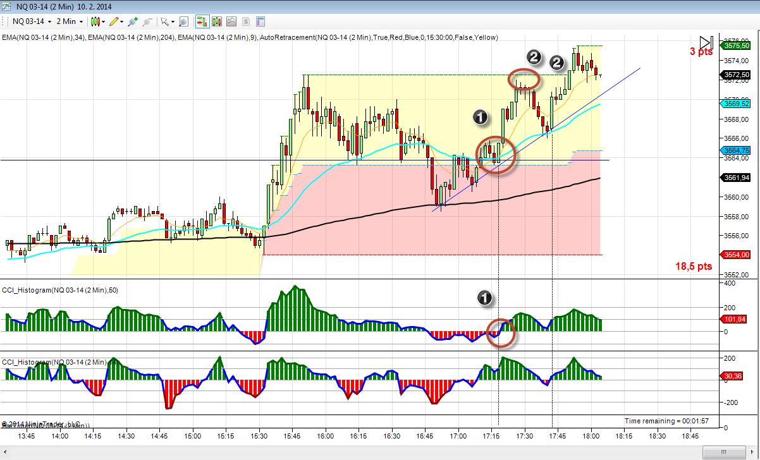Click the 15:30 time axis label

point(259,436)
